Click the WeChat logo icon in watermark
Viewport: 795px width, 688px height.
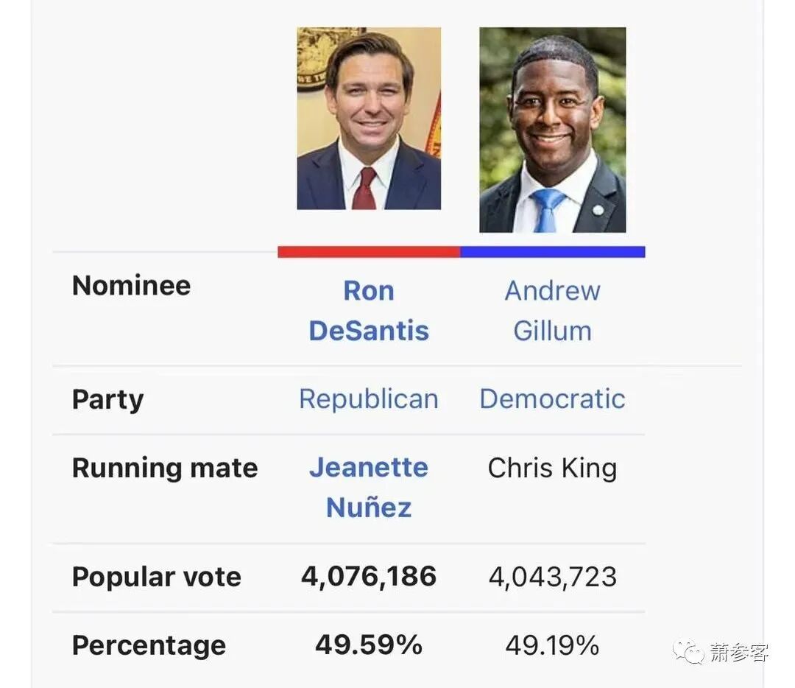688,651
